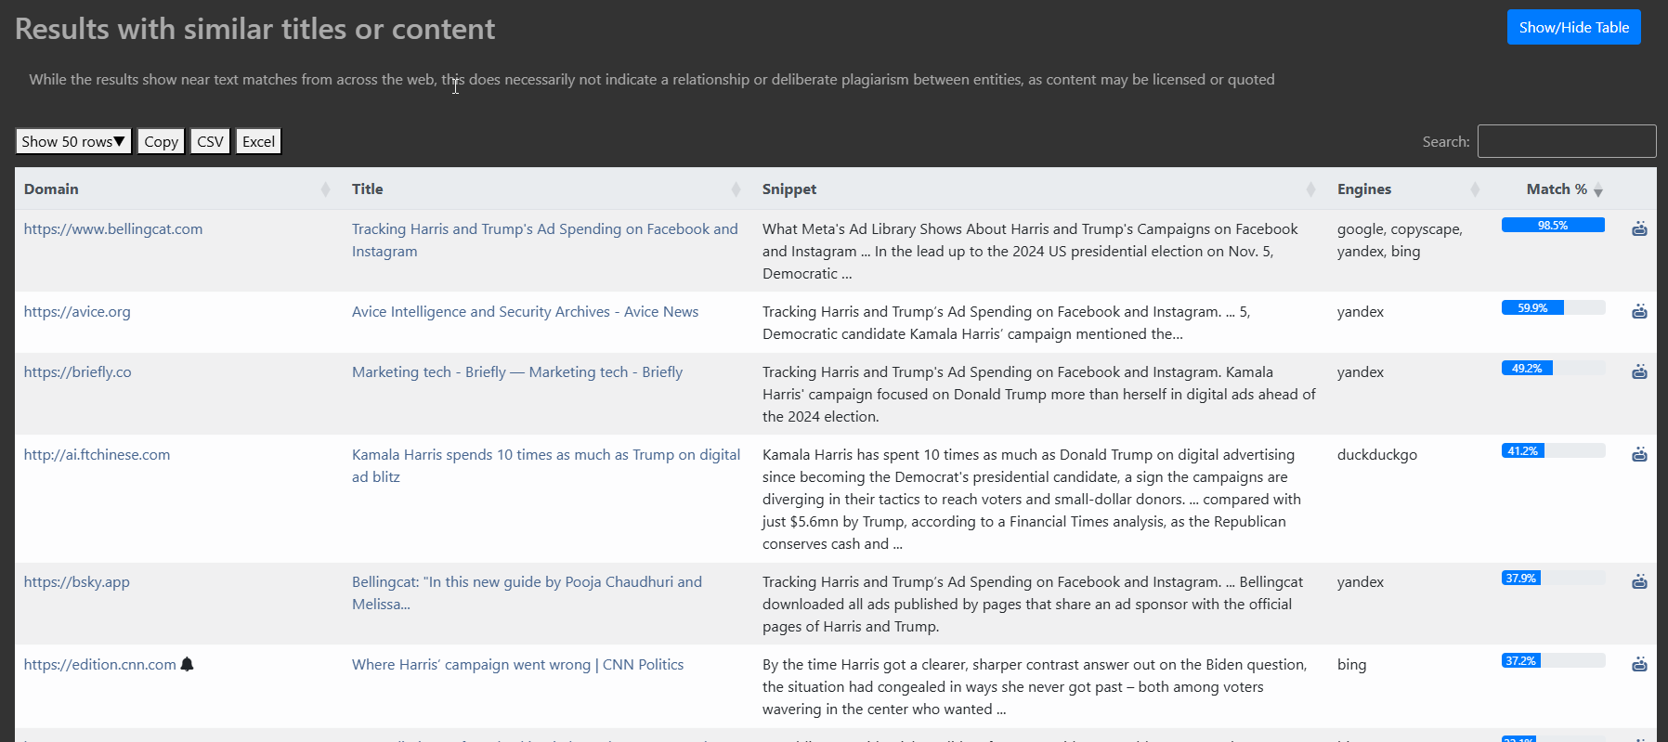Open the http://ai.ftchinese.com domain link
This screenshot has width=1668, height=742.
point(98,454)
